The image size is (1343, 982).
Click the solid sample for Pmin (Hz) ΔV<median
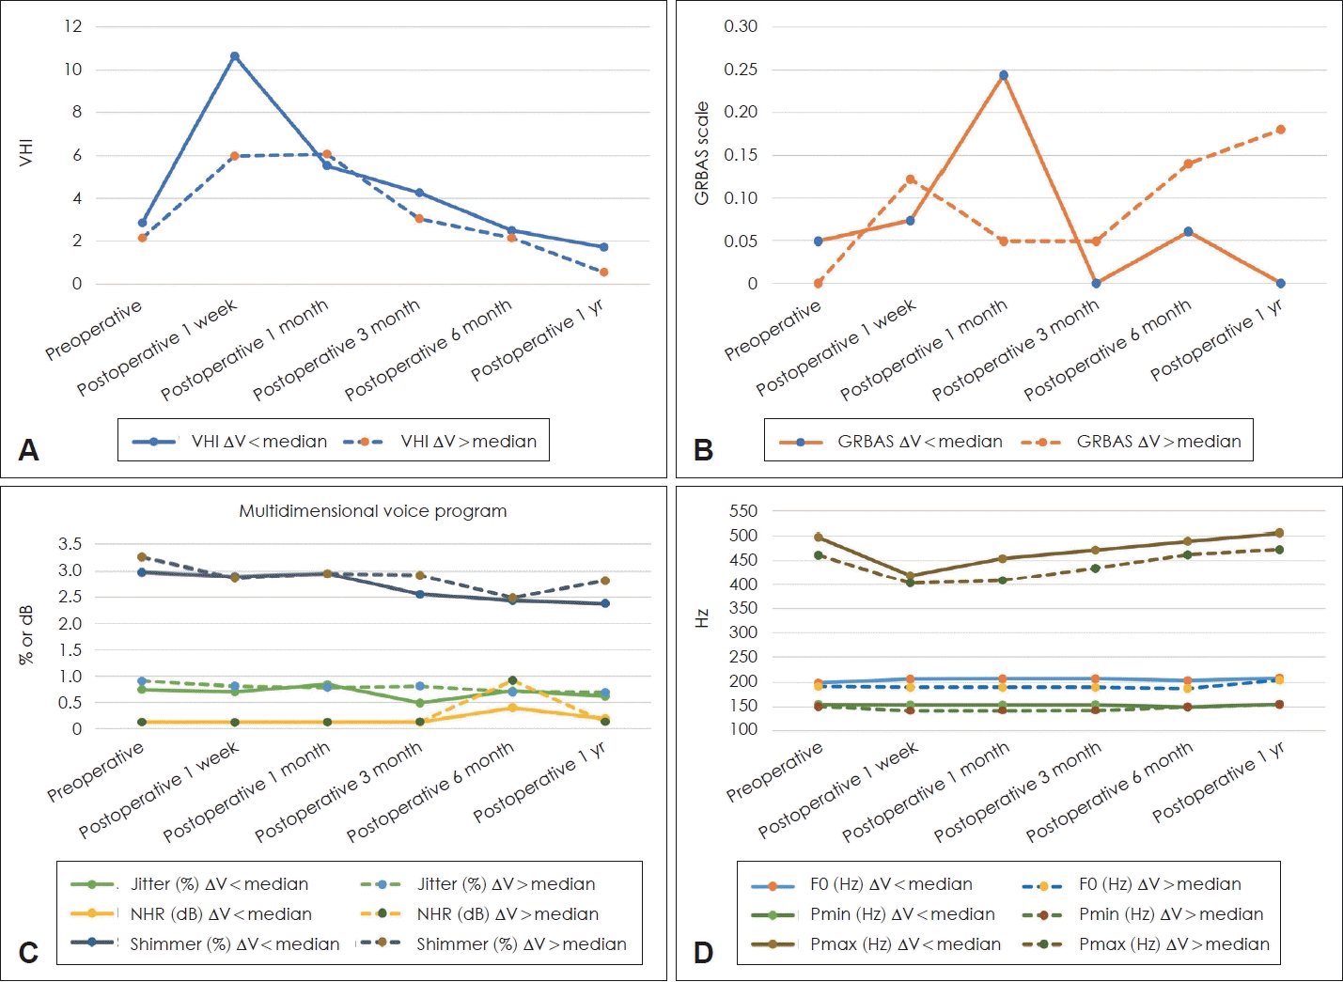[x=773, y=914]
